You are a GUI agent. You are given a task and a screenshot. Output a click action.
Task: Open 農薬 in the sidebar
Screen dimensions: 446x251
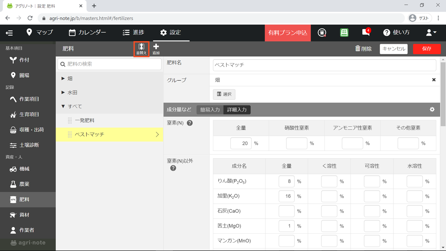(28, 184)
